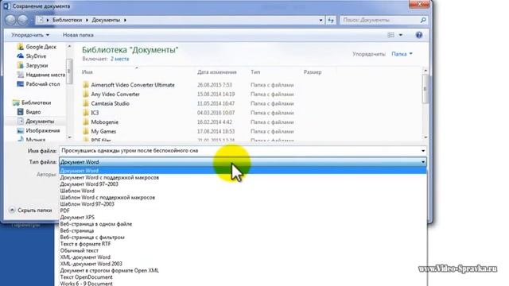Image resolution: width=509 pixels, height=286 pixels.
Task: Go back with the Back arrow button
Action: 10,20
